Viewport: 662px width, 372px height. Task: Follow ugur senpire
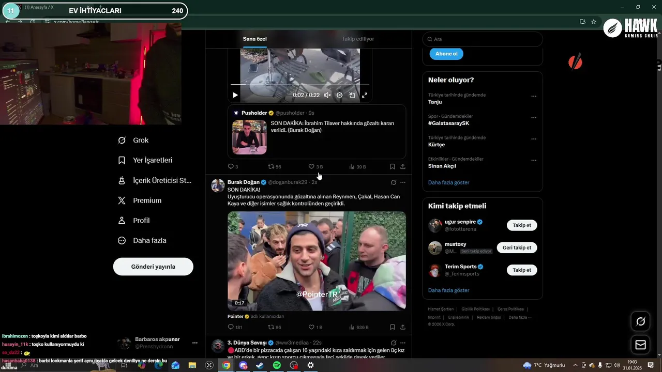522,225
